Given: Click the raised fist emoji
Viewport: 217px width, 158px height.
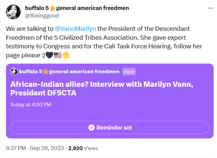Looking at the screenshot, I should point(66,55).
